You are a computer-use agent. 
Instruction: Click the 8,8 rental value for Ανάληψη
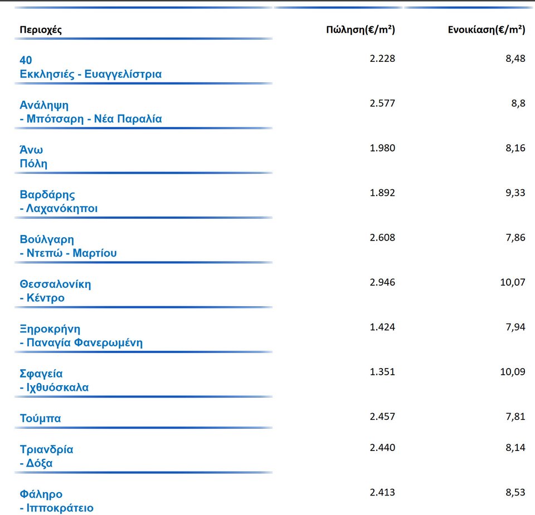click(518, 103)
